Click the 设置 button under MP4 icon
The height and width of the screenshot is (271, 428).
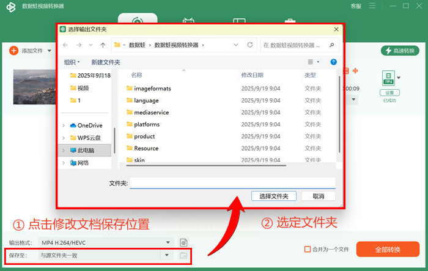tap(389, 93)
